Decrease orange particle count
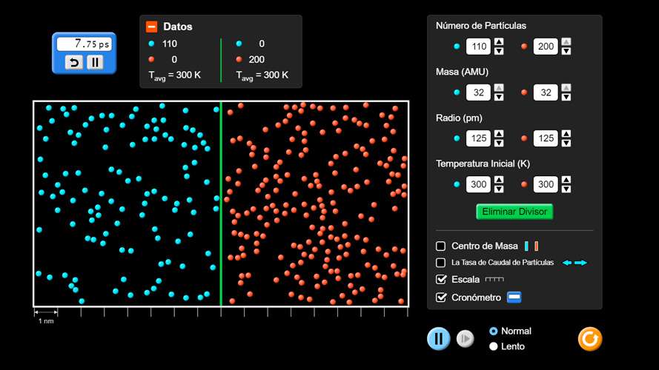Viewport: 659px width, 370px height. point(566,52)
